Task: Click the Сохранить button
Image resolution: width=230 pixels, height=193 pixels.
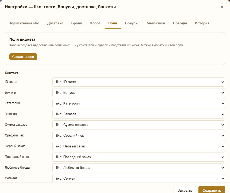Action: coord(212,190)
